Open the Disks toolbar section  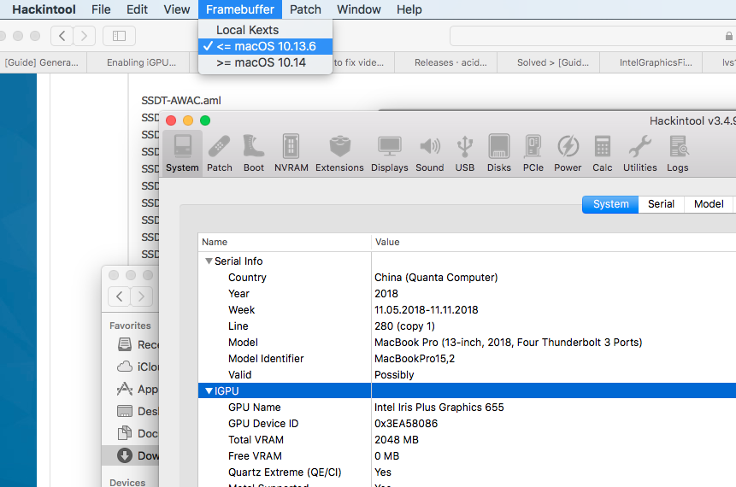click(x=499, y=154)
